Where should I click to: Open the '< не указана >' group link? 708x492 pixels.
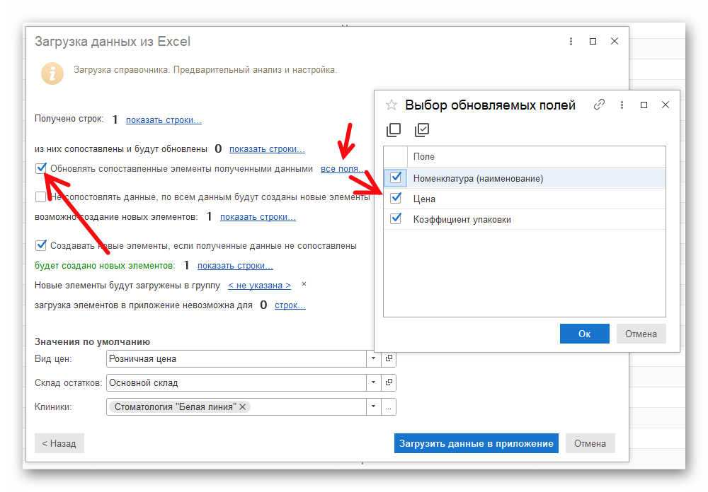coord(259,286)
